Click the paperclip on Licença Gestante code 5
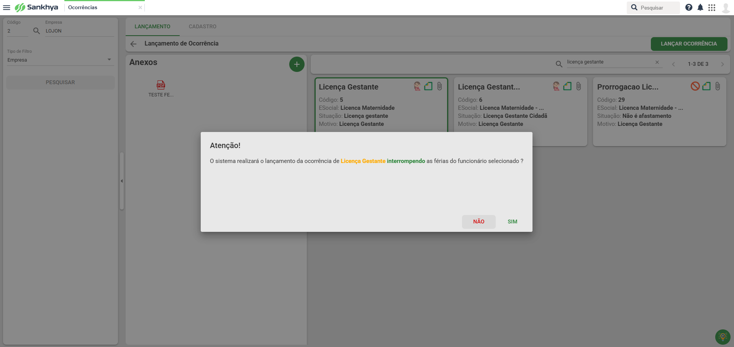Screen dimensions: 734x347 click(439, 86)
